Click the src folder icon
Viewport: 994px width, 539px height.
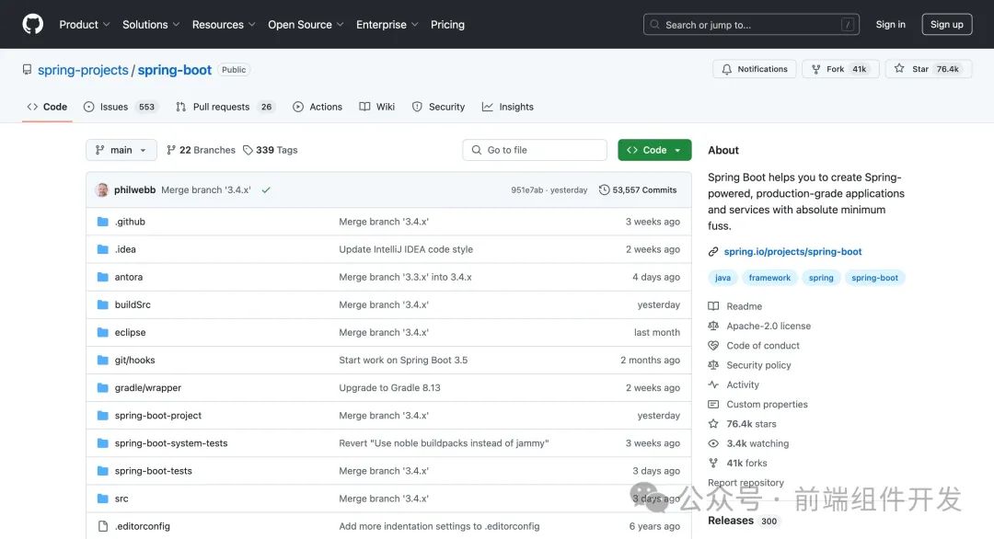coord(103,499)
